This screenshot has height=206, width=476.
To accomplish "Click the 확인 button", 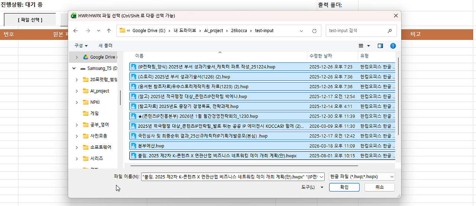I will tap(344, 187).
